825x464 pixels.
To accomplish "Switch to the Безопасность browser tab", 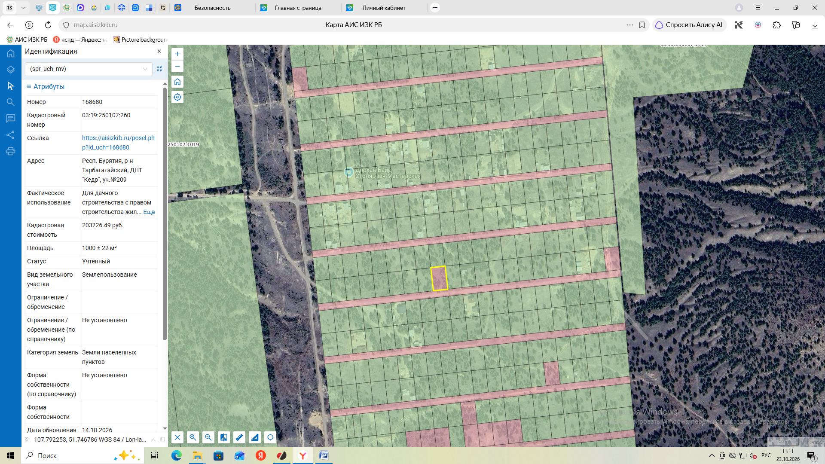I will click(212, 8).
